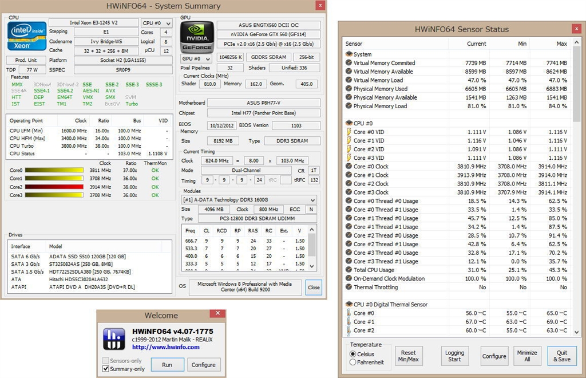Click the icon next to Core #0 Clock
Image resolution: width=586 pixels, height=378 pixels.
click(349, 167)
